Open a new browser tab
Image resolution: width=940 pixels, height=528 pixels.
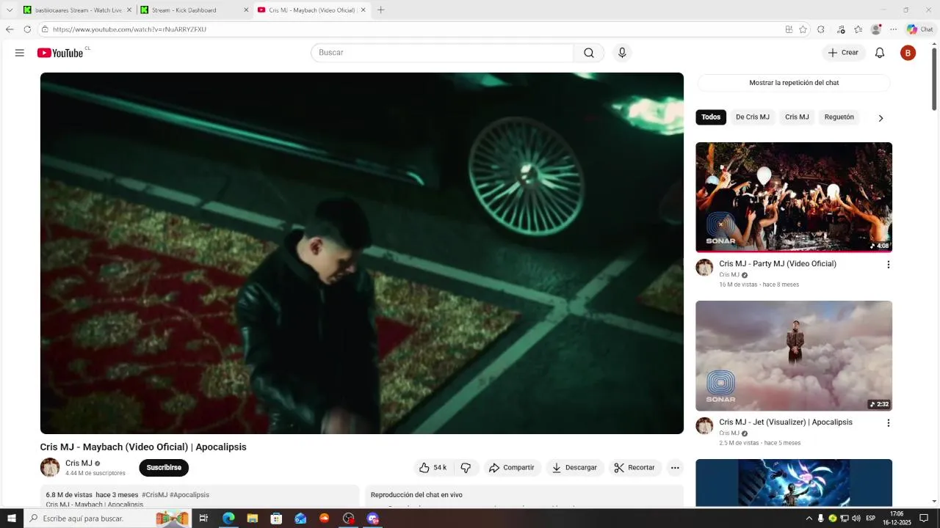[380, 10]
